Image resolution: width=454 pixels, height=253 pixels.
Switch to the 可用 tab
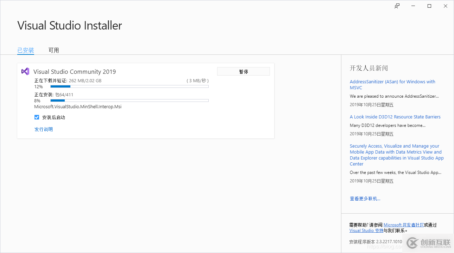click(53, 50)
